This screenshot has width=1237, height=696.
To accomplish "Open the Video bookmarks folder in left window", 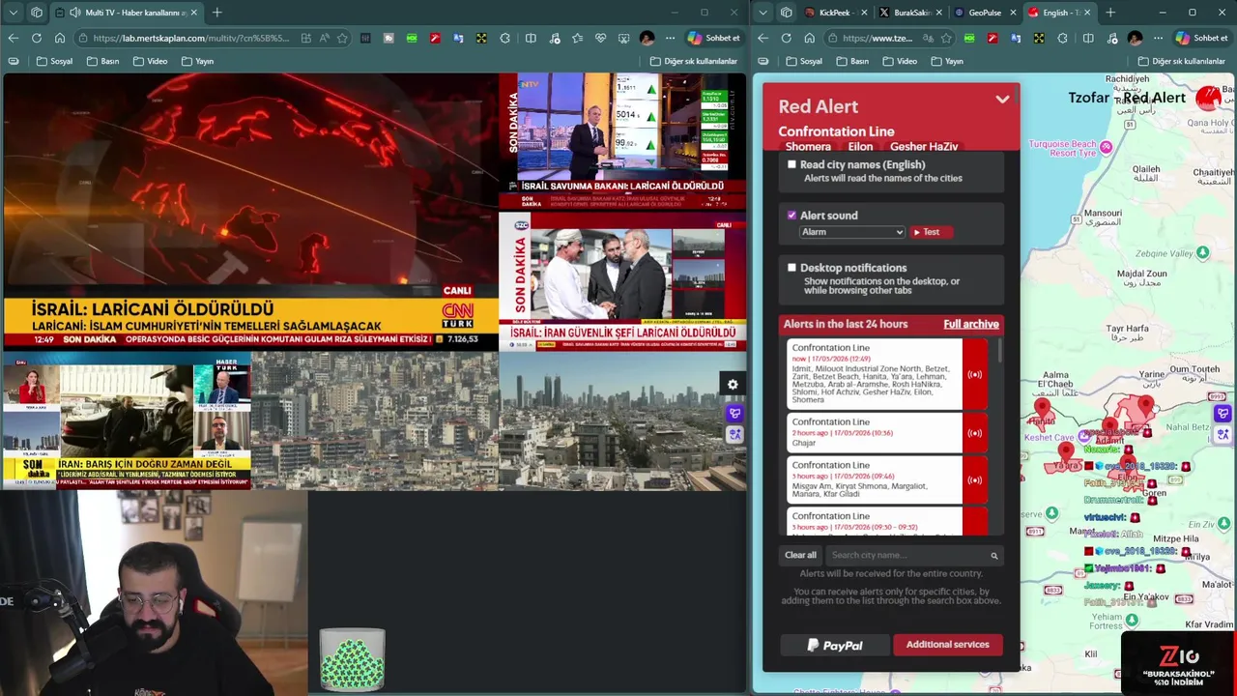I will [x=151, y=61].
